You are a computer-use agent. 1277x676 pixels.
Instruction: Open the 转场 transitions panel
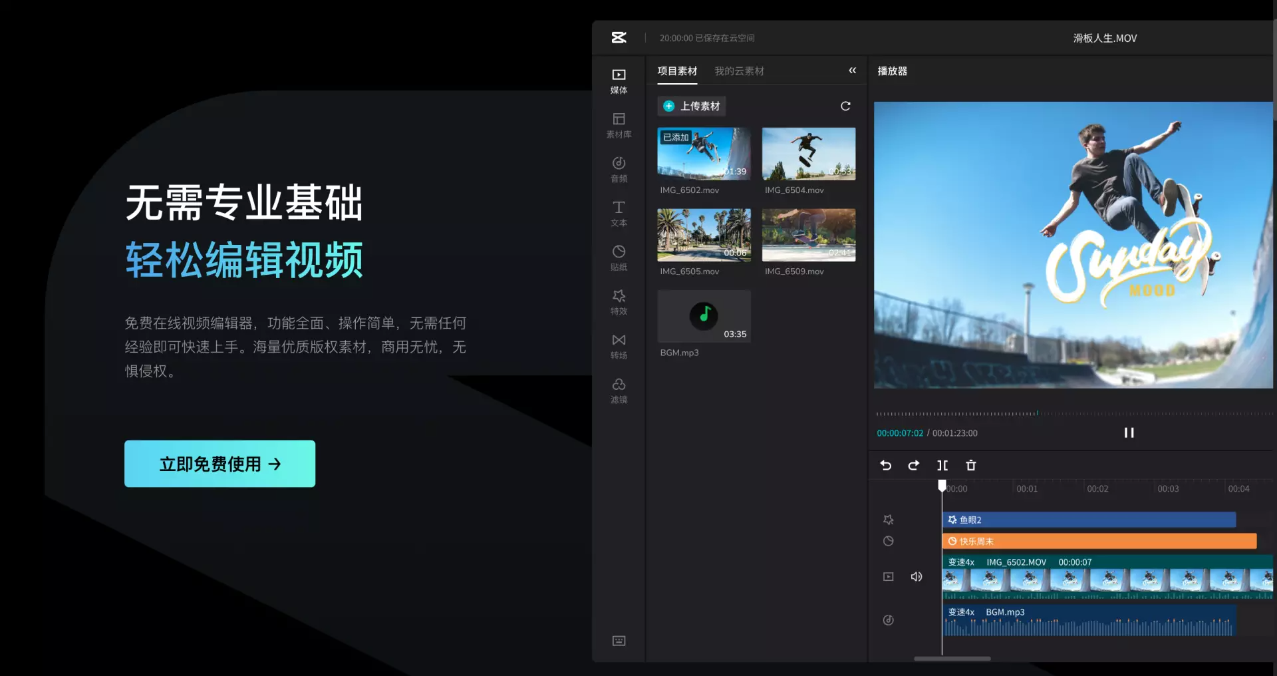(x=619, y=347)
